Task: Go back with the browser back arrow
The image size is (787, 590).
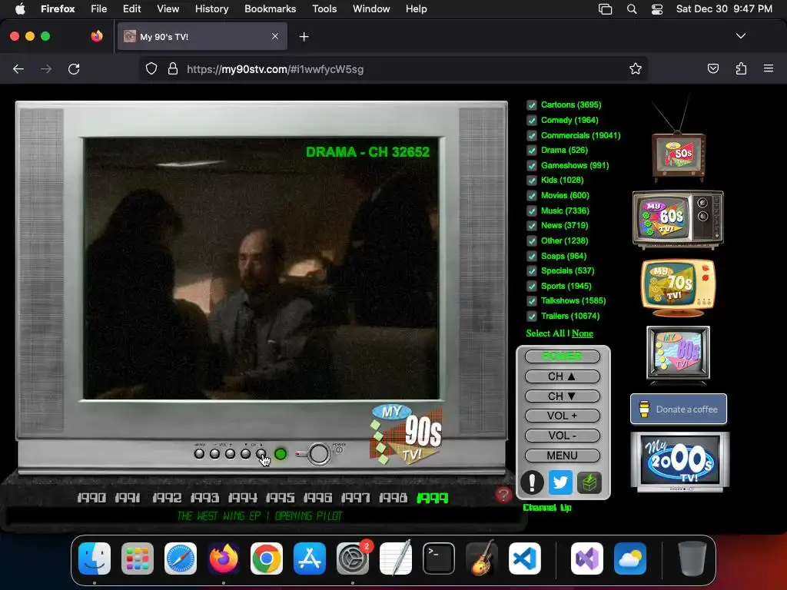Action: coord(18,68)
